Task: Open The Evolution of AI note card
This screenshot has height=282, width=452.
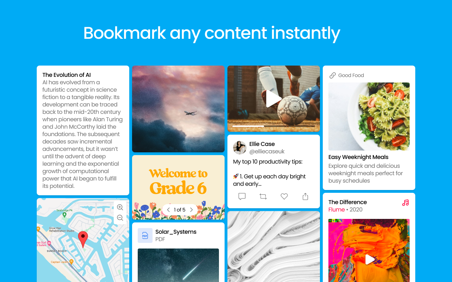Action: [83, 130]
